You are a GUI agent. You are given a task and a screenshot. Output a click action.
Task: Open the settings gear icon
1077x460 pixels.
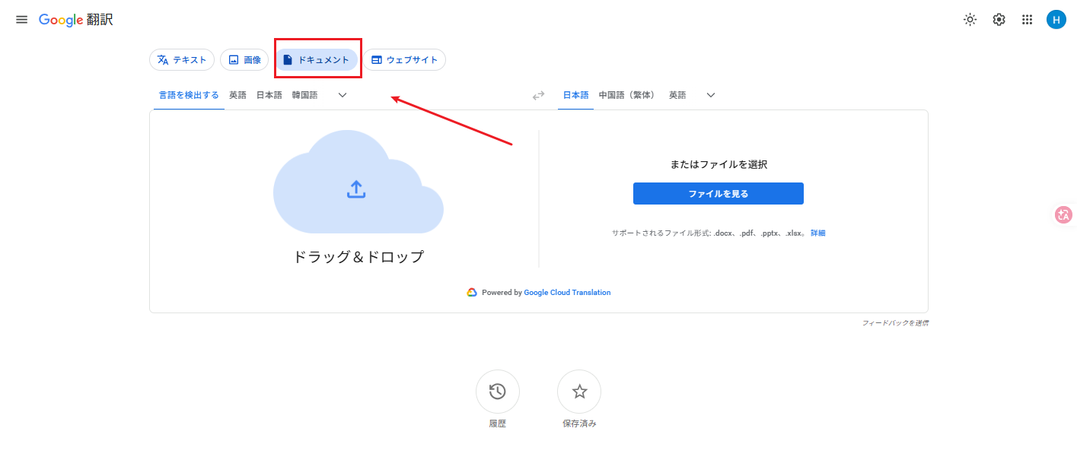coord(999,20)
